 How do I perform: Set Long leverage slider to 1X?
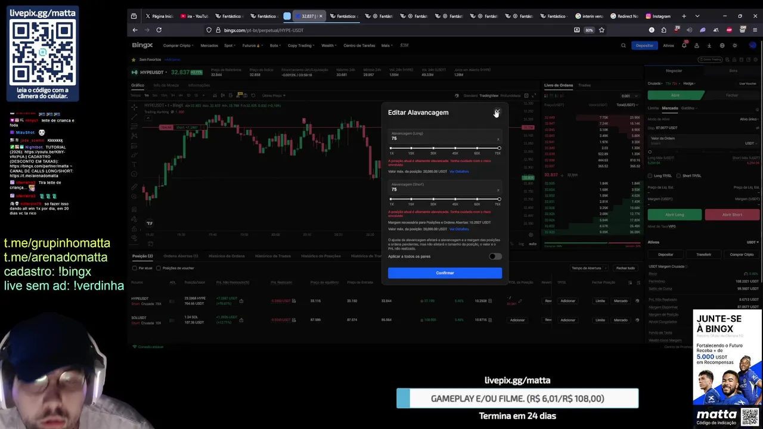(391, 148)
